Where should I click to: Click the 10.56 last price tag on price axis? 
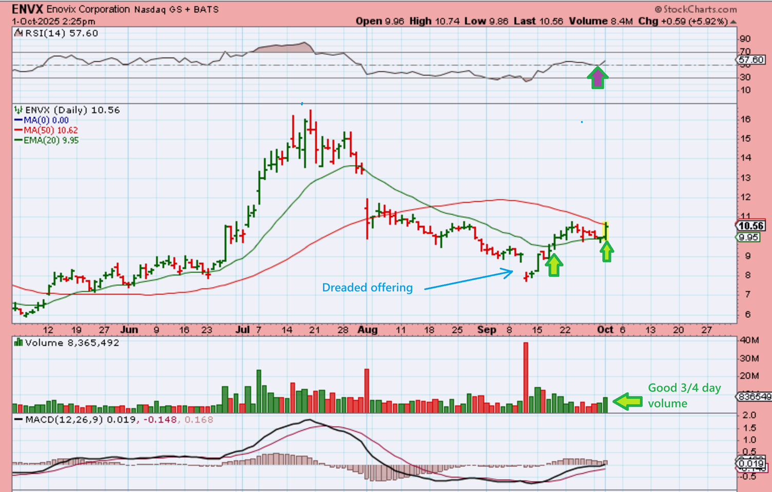(x=750, y=226)
